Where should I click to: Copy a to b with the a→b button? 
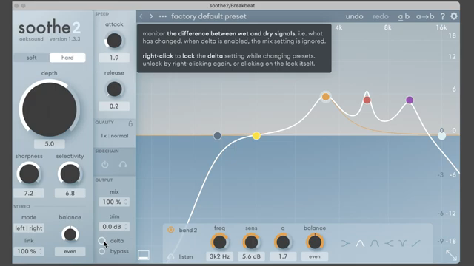point(425,16)
